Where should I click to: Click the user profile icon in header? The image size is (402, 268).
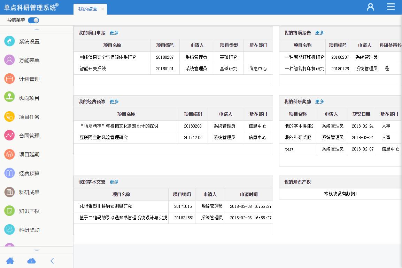pos(370,7)
